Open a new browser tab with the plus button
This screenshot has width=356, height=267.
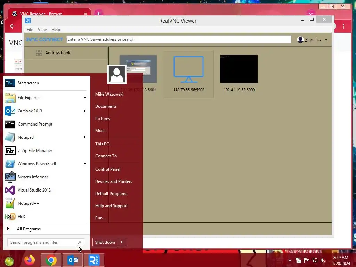click(99, 14)
